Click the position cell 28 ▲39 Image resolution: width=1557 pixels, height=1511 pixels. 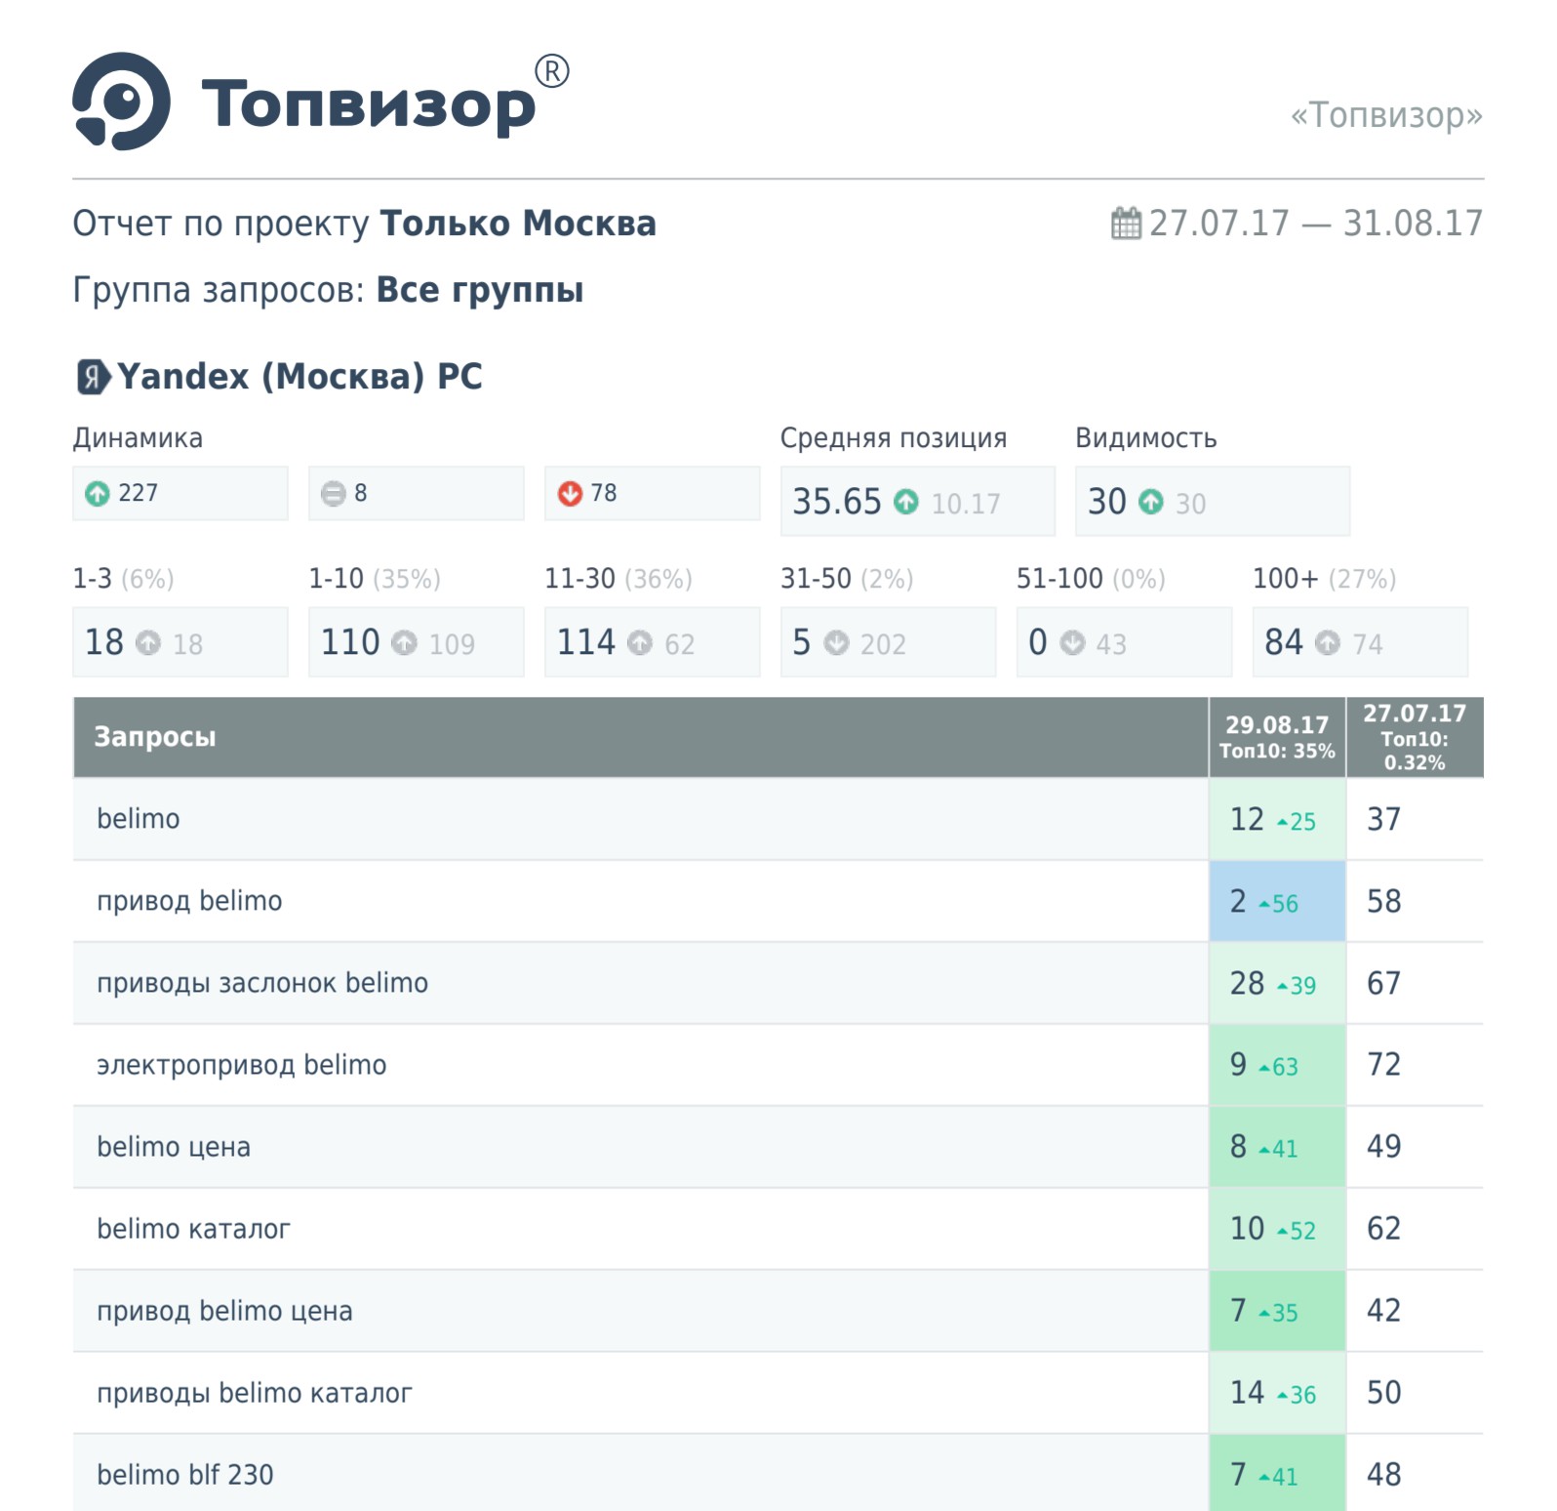[x=1277, y=983]
